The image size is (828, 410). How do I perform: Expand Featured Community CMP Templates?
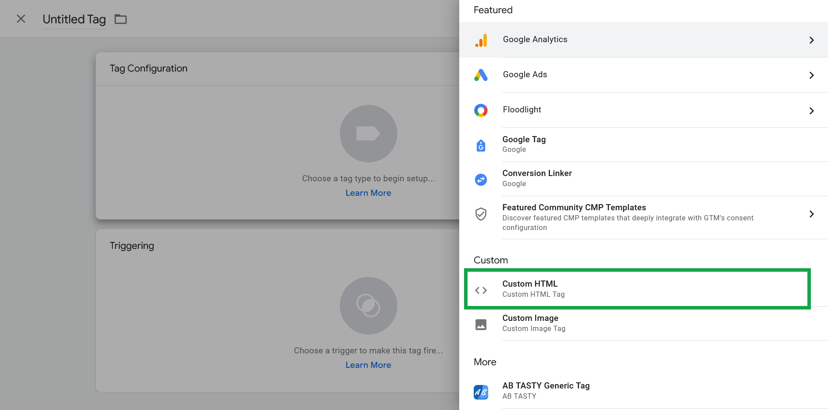812,214
